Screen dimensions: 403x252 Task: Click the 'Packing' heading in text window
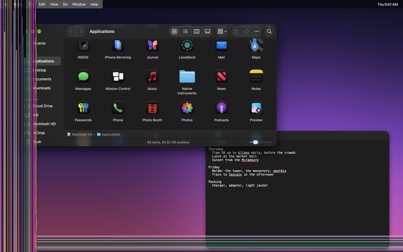215,182
